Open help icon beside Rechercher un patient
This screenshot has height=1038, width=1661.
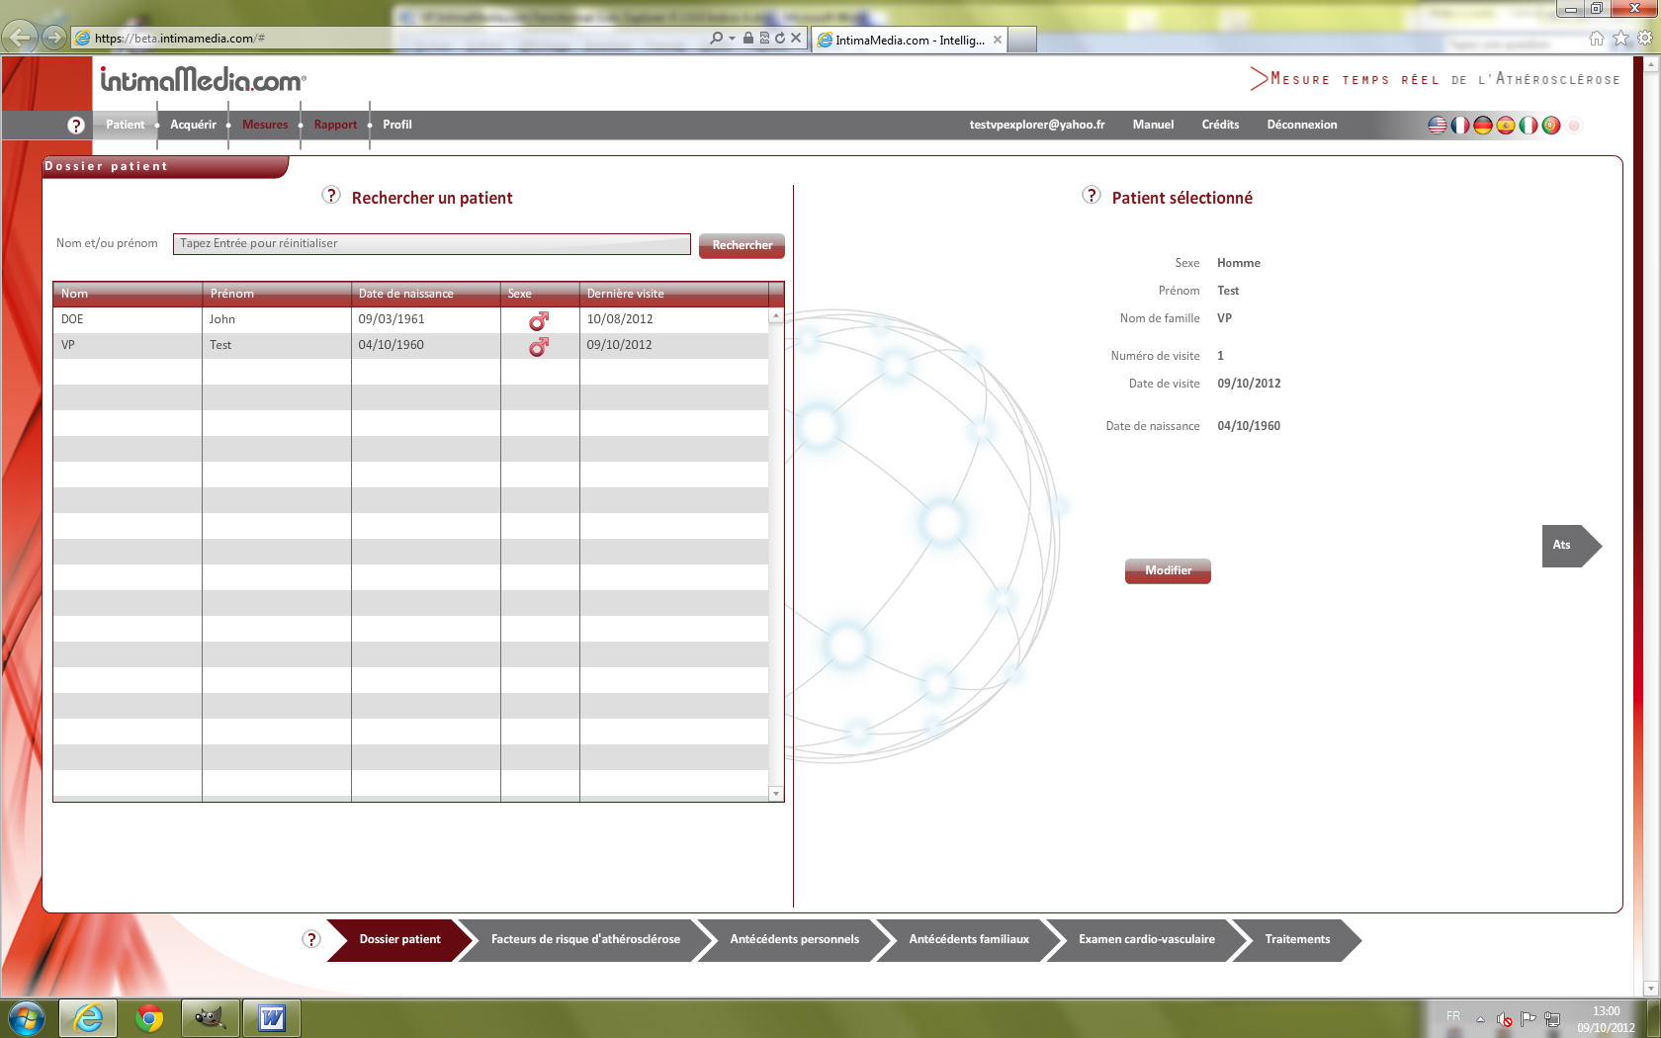coord(331,196)
